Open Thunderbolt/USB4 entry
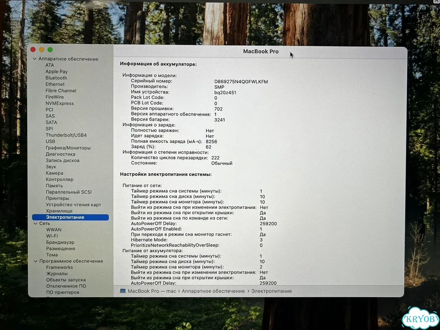This screenshot has width=440, height=330. (x=66, y=135)
